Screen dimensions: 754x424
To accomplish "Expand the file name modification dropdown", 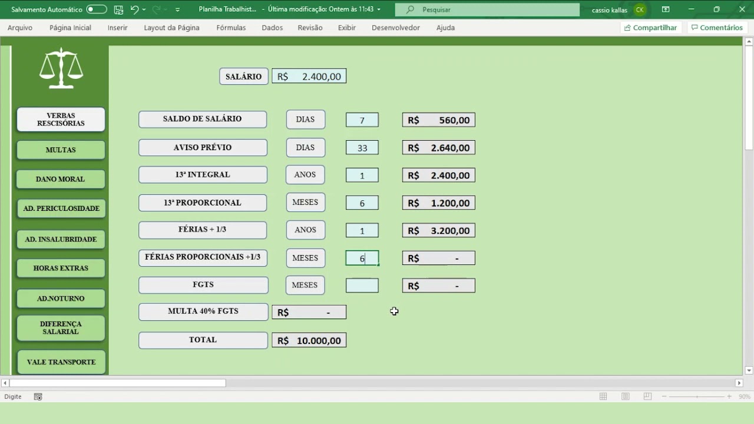I will point(379,10).
